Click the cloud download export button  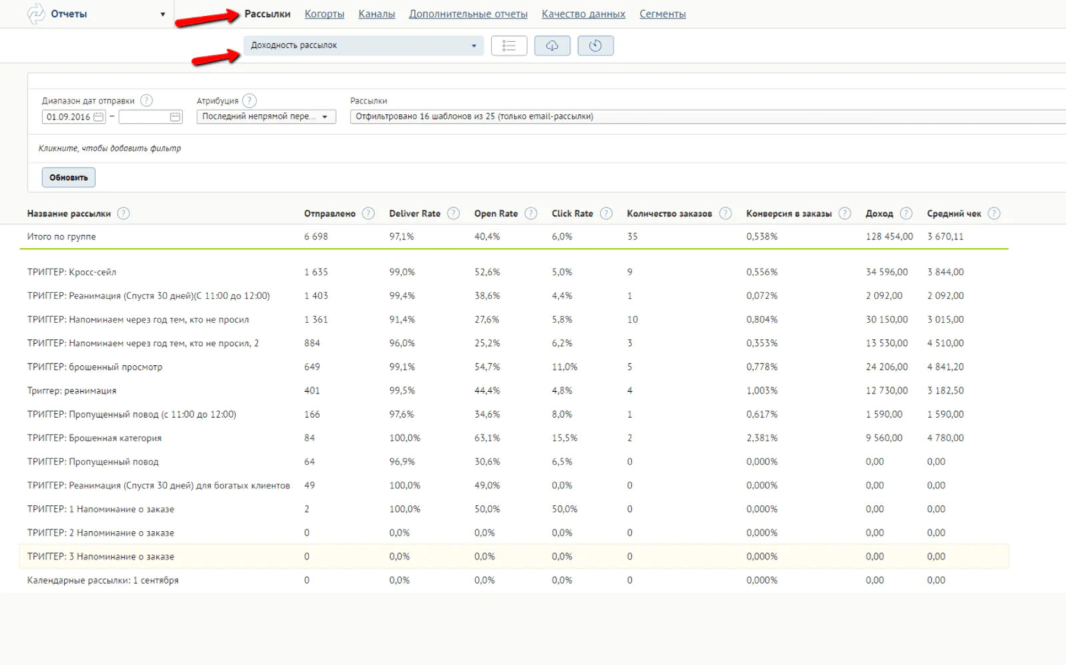[552, 45]
